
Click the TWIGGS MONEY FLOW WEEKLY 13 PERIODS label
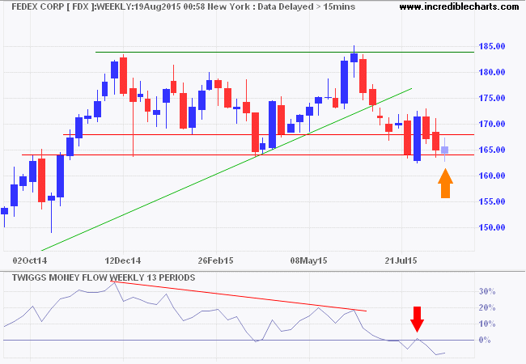coord(104,277)
